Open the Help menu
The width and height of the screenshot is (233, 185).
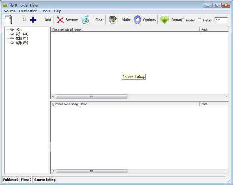[57, 11]
